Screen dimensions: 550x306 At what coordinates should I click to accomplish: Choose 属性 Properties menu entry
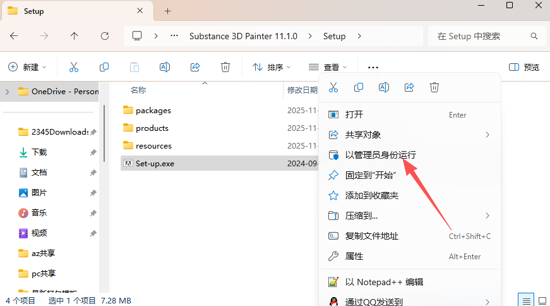click(x=409, y=256)
